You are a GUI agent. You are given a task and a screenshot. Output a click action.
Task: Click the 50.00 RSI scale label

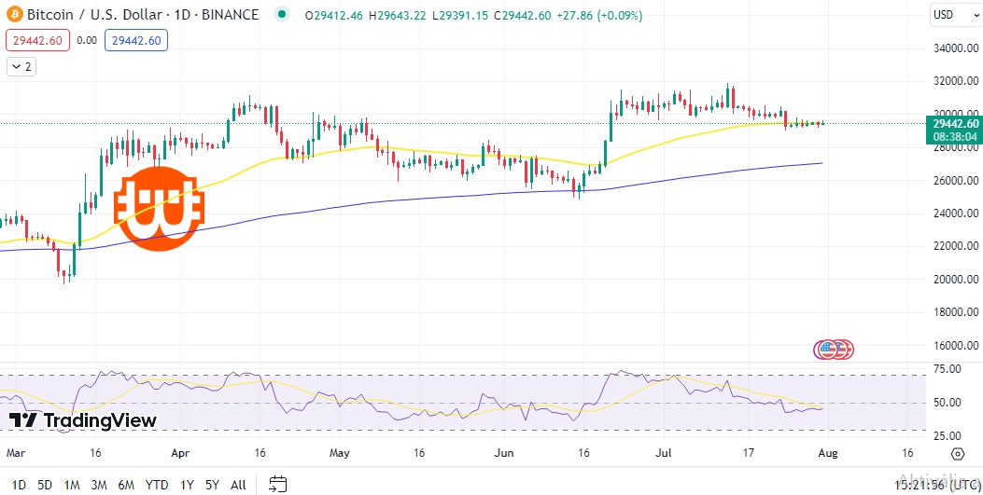coord(948,403)
